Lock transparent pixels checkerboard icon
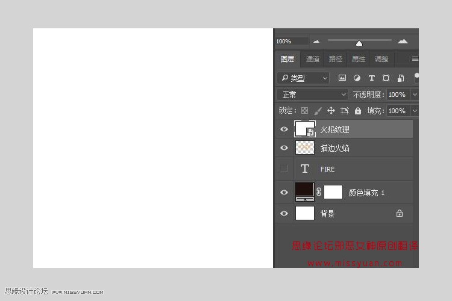The image size is (452, 301). (304, 111)
